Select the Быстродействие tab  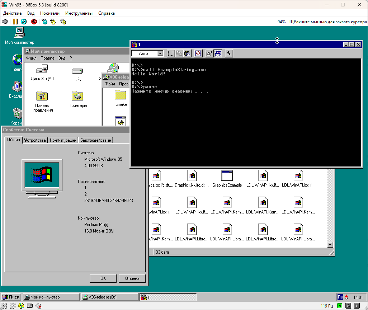click(x=95, y=140)
